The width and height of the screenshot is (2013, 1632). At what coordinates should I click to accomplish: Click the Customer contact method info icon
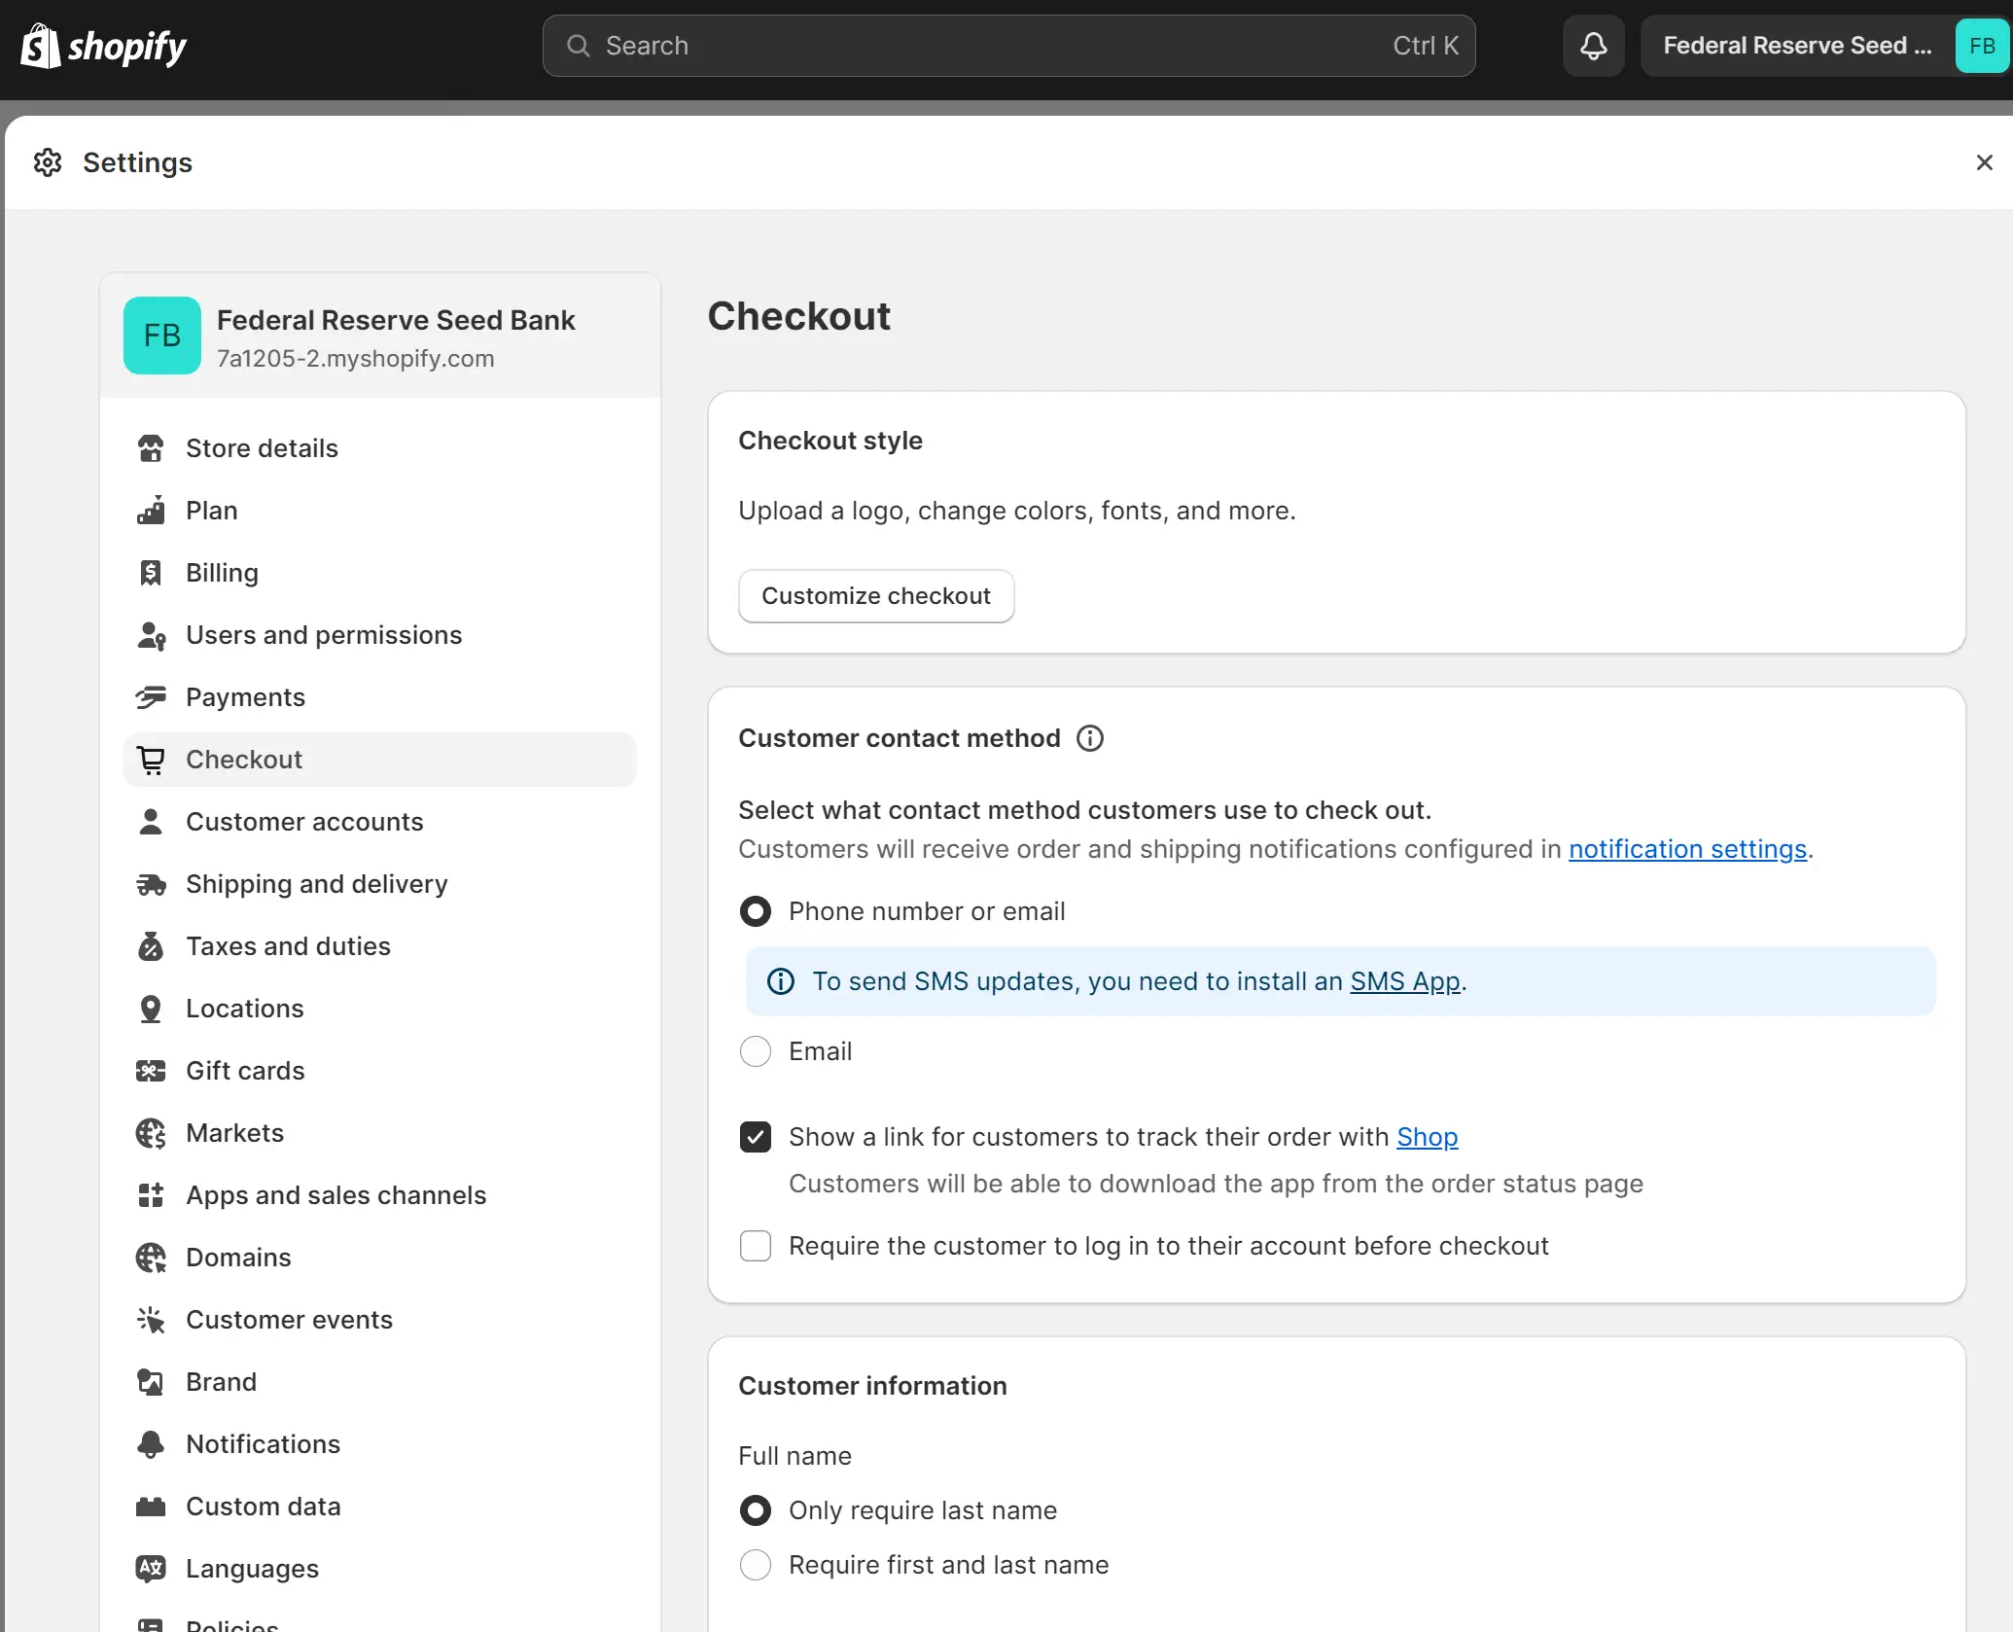pyautogui.click(x=1089, y=737)
